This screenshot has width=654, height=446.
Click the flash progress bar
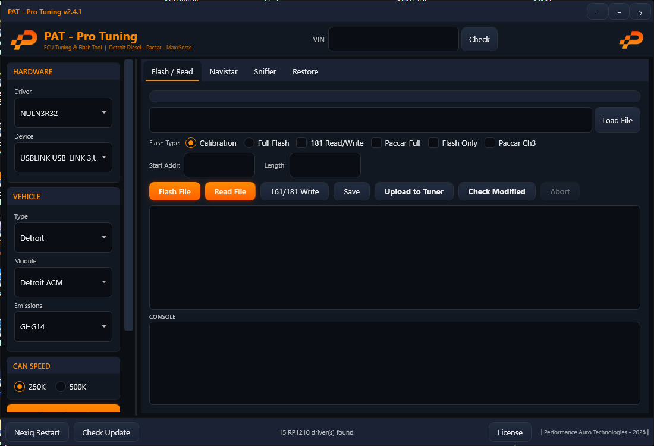click(395, 96)
